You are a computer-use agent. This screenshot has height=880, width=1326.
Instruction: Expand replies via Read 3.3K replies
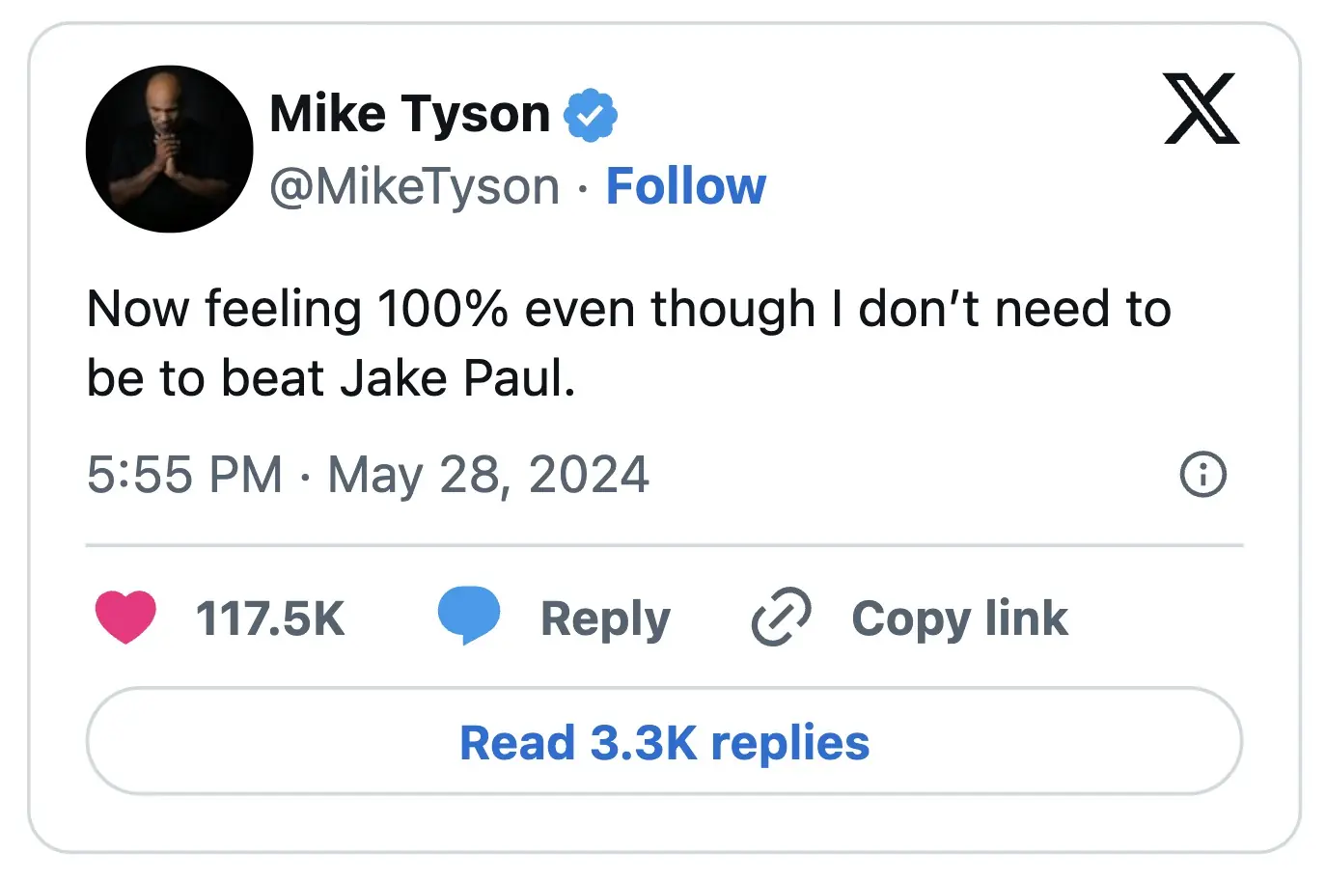coord(663,742)
